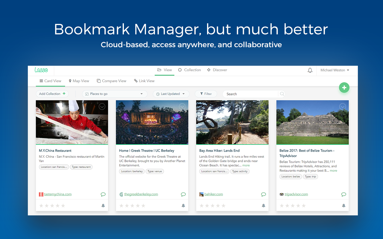This screenshot has height=239, width=383.
Task: Toggle reminder bell on Bay Area Hiker card
Action: click(264, 206)
